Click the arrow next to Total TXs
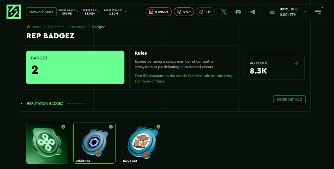Screen dimensions: 334x169 (98, 12)
